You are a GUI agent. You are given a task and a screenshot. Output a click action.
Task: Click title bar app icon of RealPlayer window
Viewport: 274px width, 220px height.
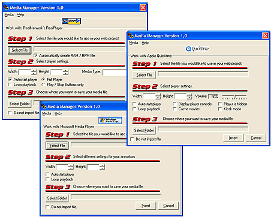(6, 8)
